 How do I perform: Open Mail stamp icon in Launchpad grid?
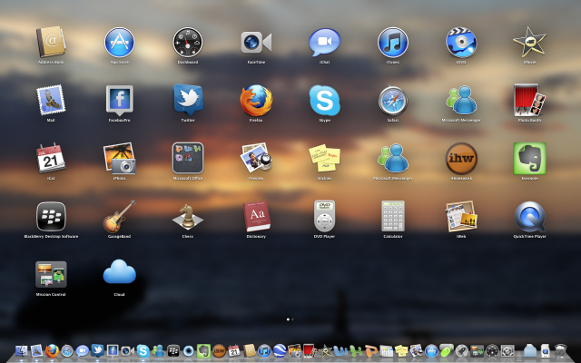click(x=51, y=100)
